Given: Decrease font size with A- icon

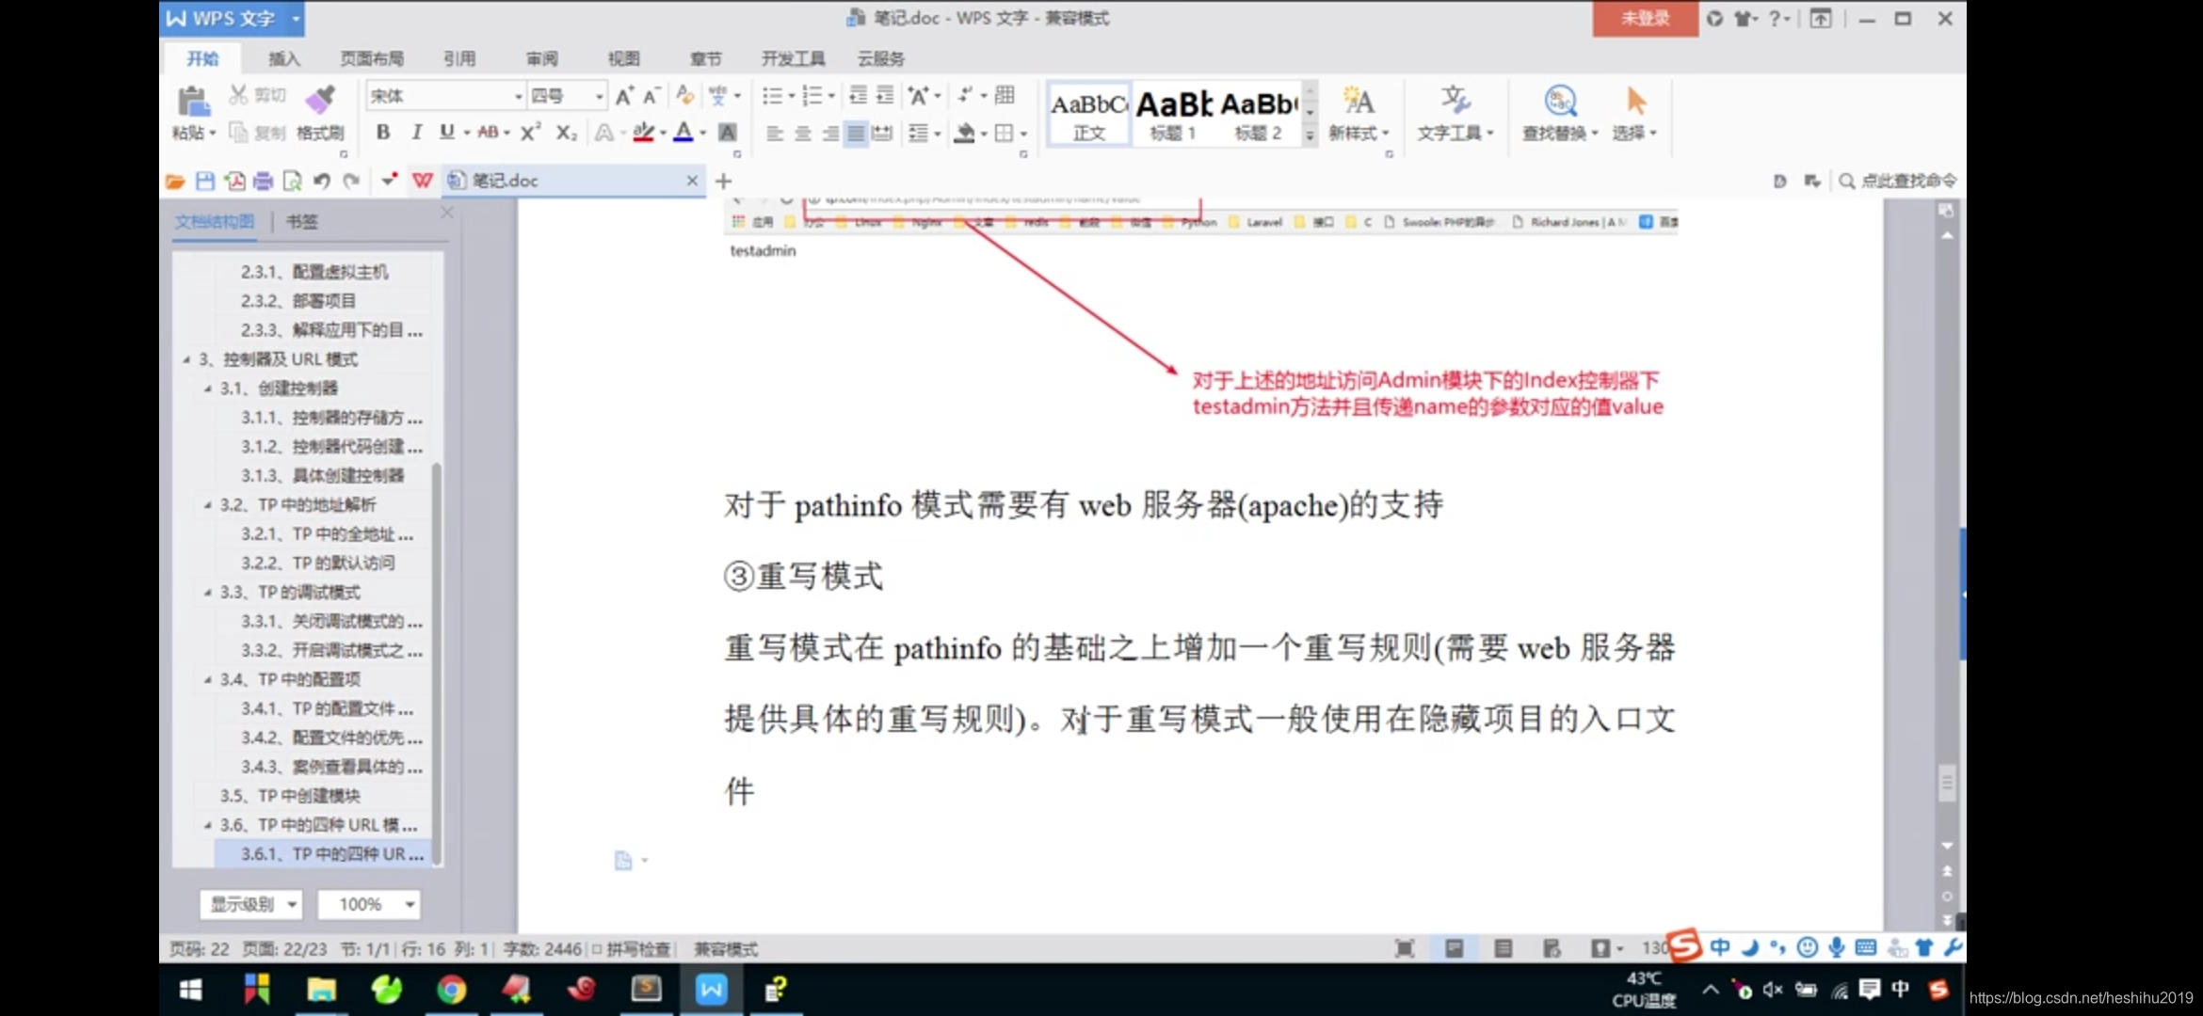Looking at the screenshot, I should (x=651, y=96).
